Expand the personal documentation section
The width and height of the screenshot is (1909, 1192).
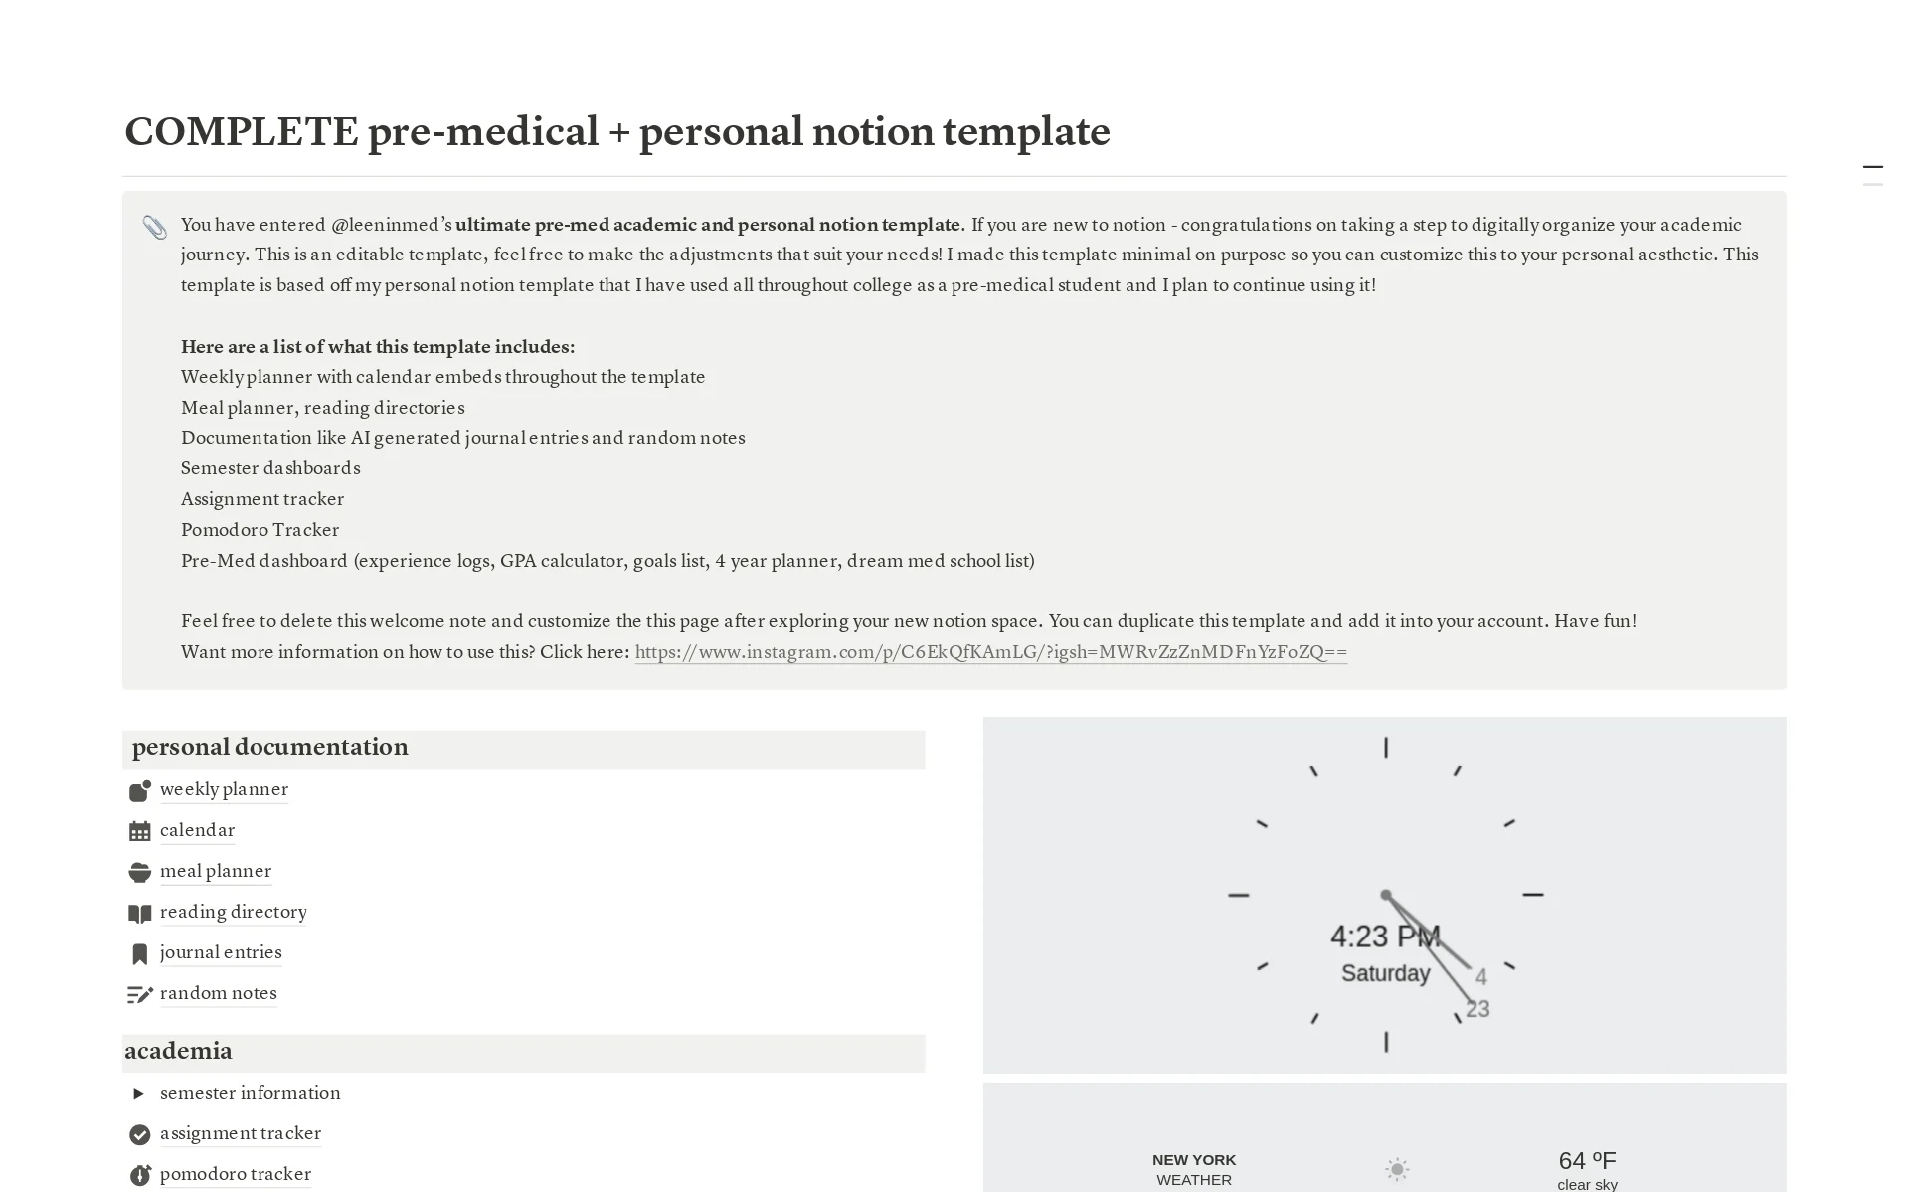coord(270,746)
